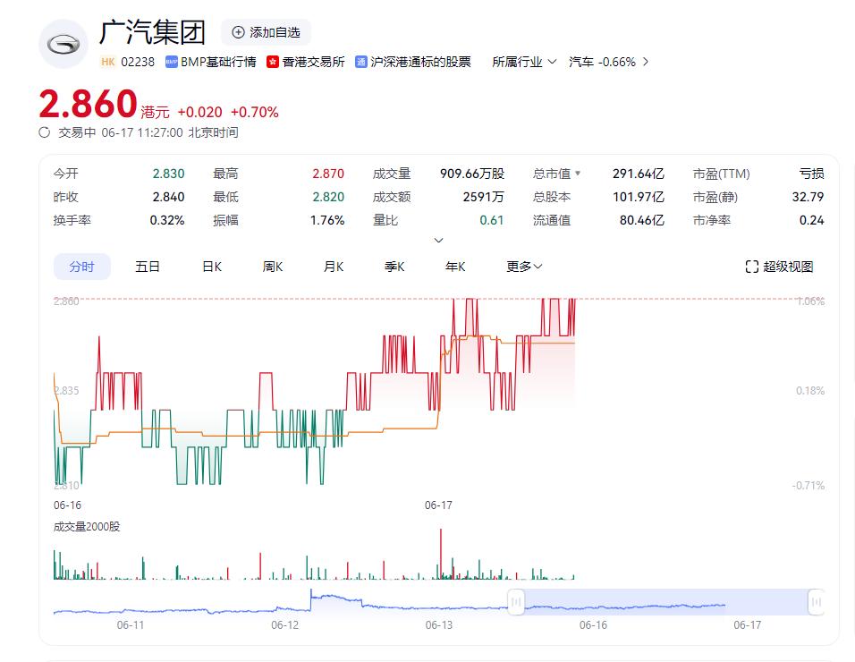Open the 香港交易所 link

(306, 62)
